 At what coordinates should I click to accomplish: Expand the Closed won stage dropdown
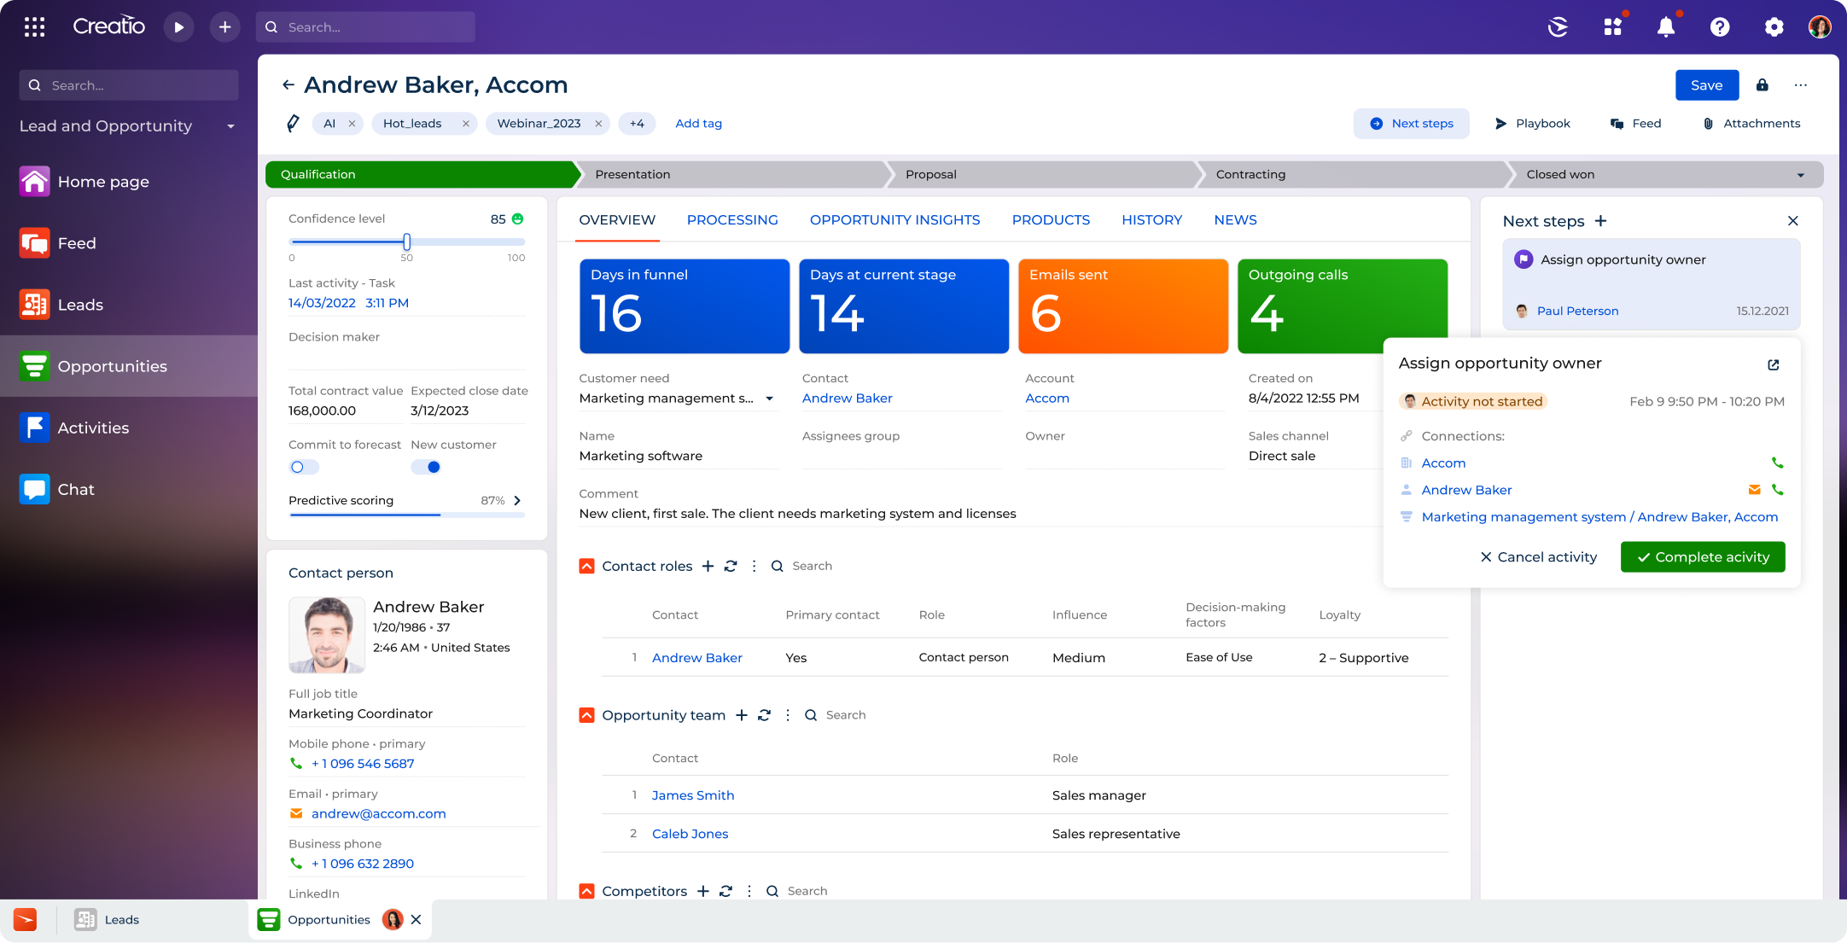tap(1803, 174)
